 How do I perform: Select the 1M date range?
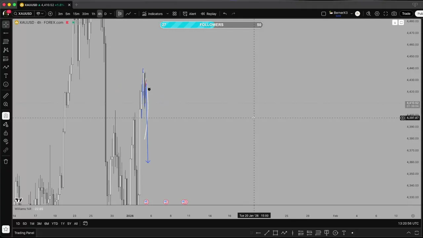tap(32, 223)
